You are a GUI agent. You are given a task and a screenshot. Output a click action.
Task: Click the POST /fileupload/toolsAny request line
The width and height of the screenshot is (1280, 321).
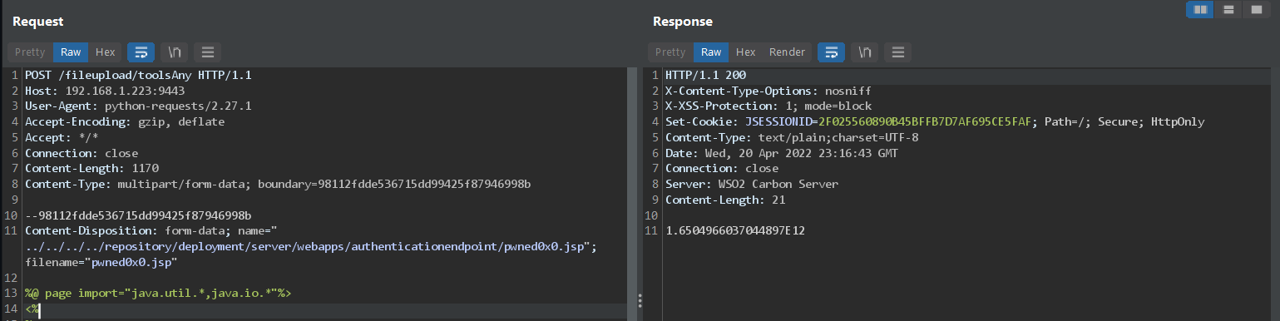coord(138,76)
